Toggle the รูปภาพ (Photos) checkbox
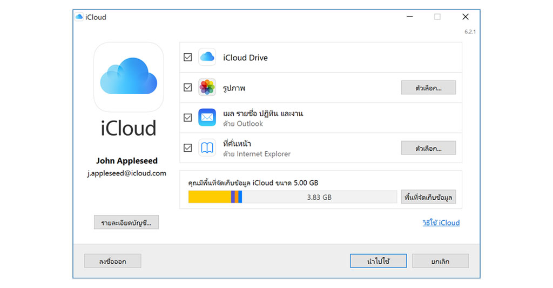Viewport: 553px width, 288px height. (188, 87)
